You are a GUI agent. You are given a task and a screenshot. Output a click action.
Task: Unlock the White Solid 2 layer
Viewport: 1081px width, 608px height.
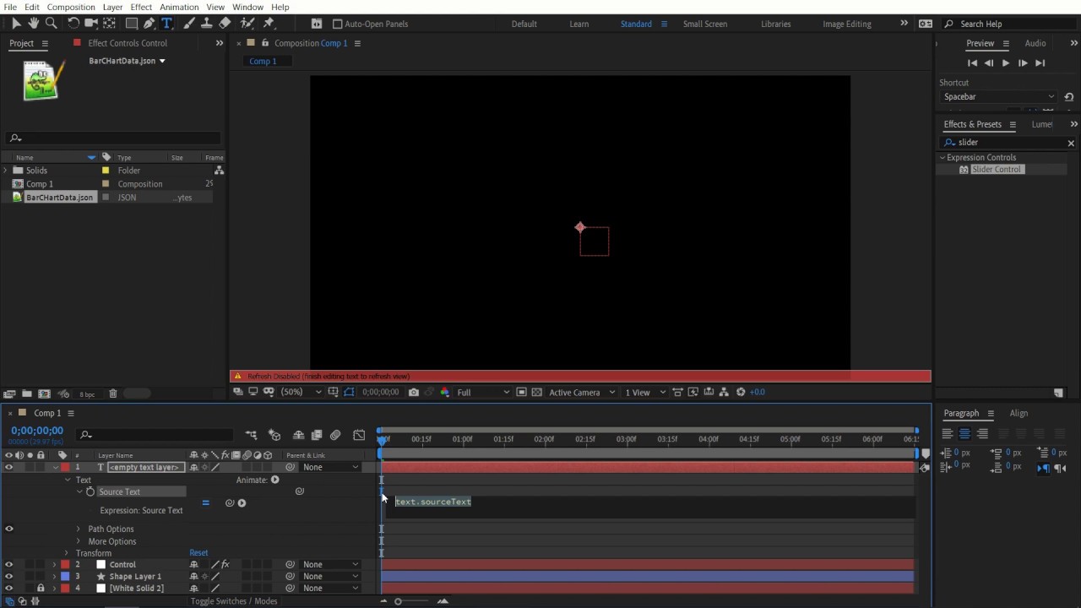coord(41,588)
